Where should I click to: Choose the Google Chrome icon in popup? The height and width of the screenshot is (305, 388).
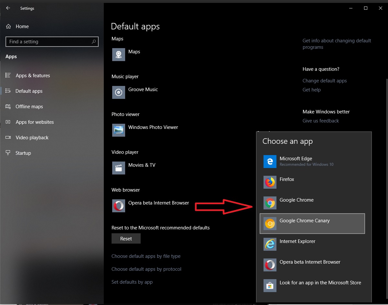click(x=270, y=203)
